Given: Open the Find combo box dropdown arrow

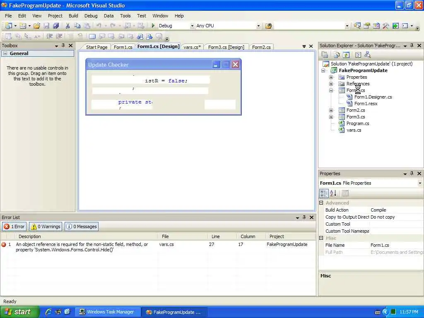Looking at the screenshot, I should click(x=347, y=26).
